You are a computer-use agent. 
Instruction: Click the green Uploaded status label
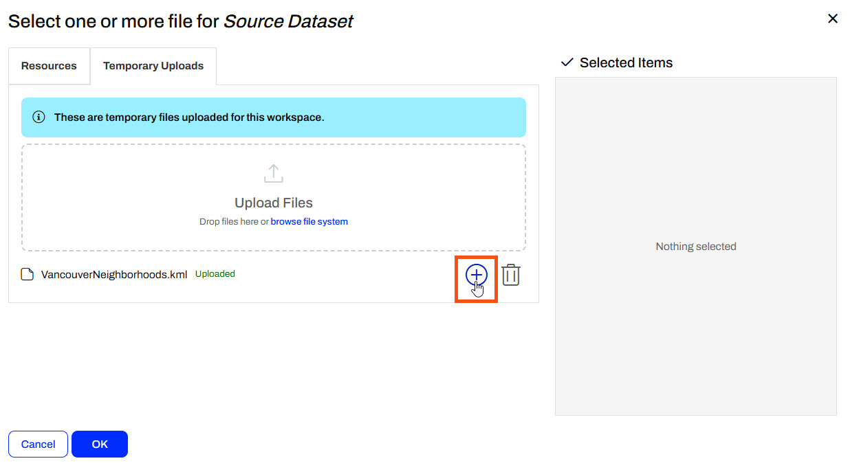click(x=215, y=273)
